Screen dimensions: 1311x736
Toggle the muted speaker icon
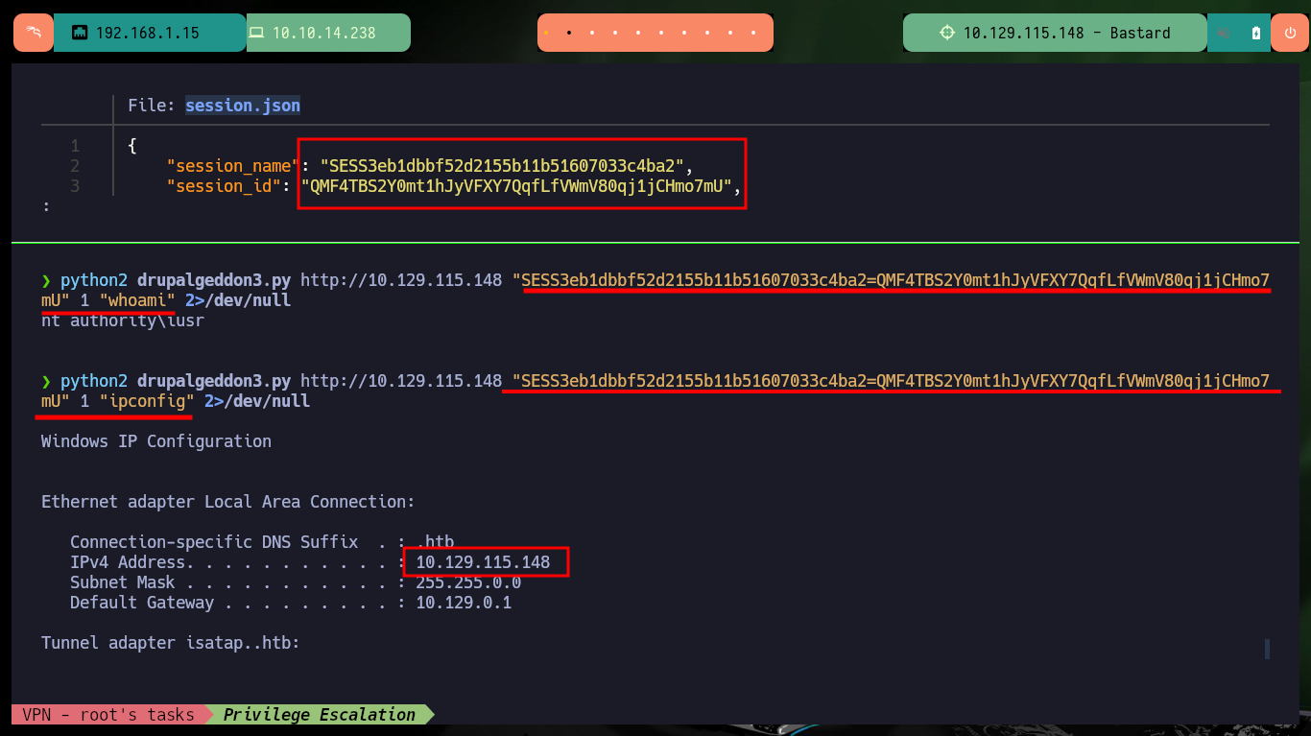pyautogui.click(x=1225, y=33)
